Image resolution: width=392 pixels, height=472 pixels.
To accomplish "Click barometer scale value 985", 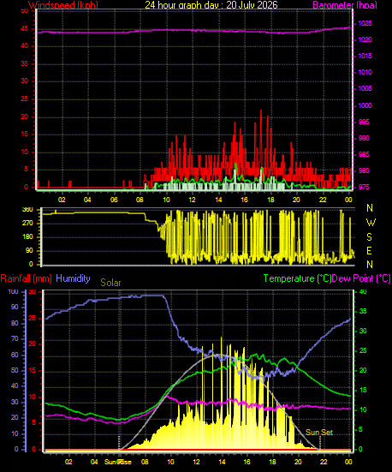I will (x=364, y=154).
